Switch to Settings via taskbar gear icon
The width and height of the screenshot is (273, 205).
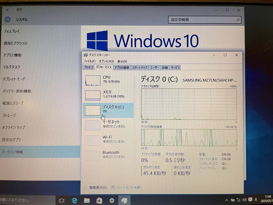[x=112, y=200]
